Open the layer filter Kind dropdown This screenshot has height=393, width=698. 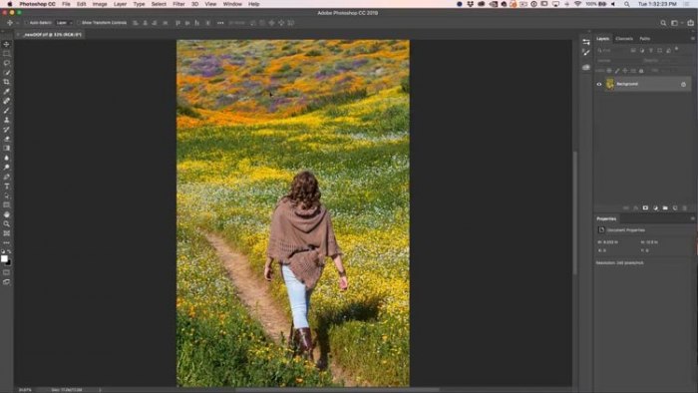(612, 50)
